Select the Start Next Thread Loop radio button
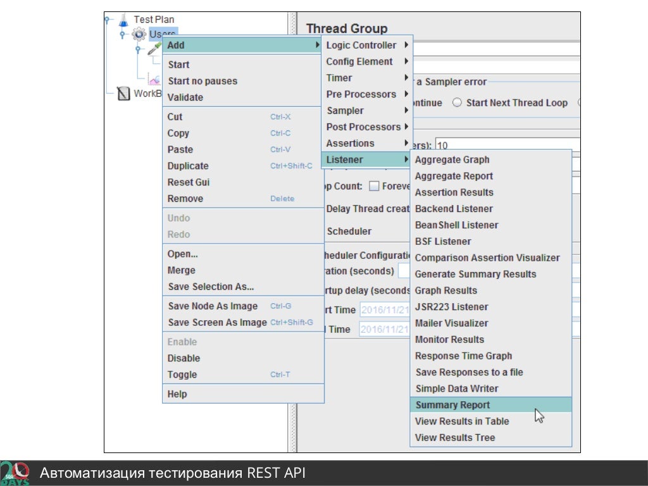The height and width of the screenshot is (486, 648). pos(457,103)
